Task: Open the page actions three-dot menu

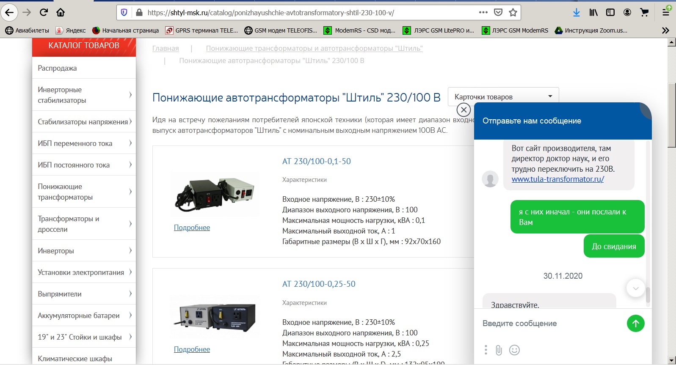Action: tap(483, 12)
